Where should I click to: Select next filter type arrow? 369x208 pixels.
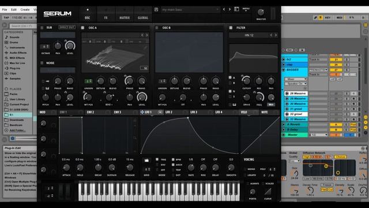pos(276,35)
